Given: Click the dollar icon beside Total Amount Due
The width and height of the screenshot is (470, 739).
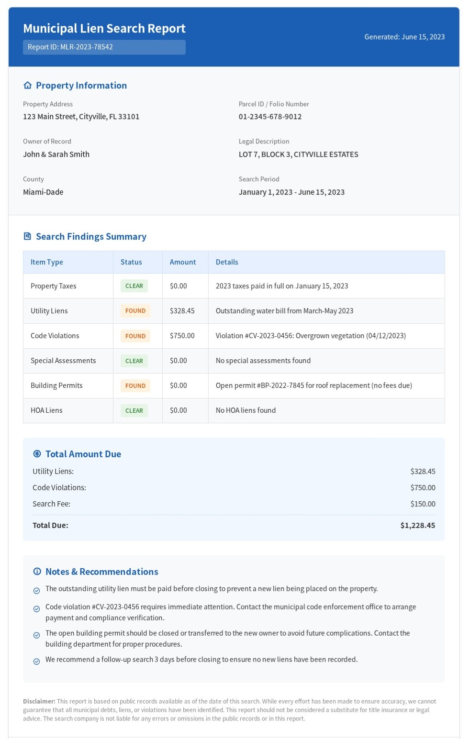Looking at the screenshot, I should [37, 454].
